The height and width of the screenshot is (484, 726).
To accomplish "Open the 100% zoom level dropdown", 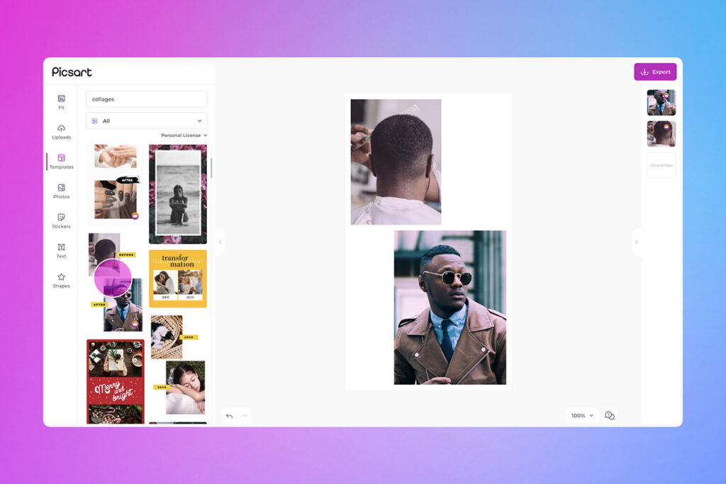I will tap(581, 415).
